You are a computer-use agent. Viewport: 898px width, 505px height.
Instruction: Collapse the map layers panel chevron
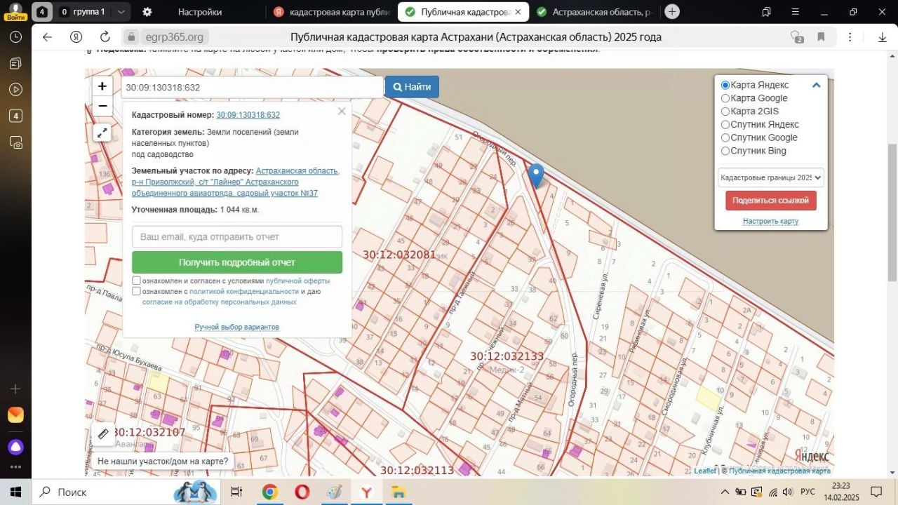[x=816, y=86]
